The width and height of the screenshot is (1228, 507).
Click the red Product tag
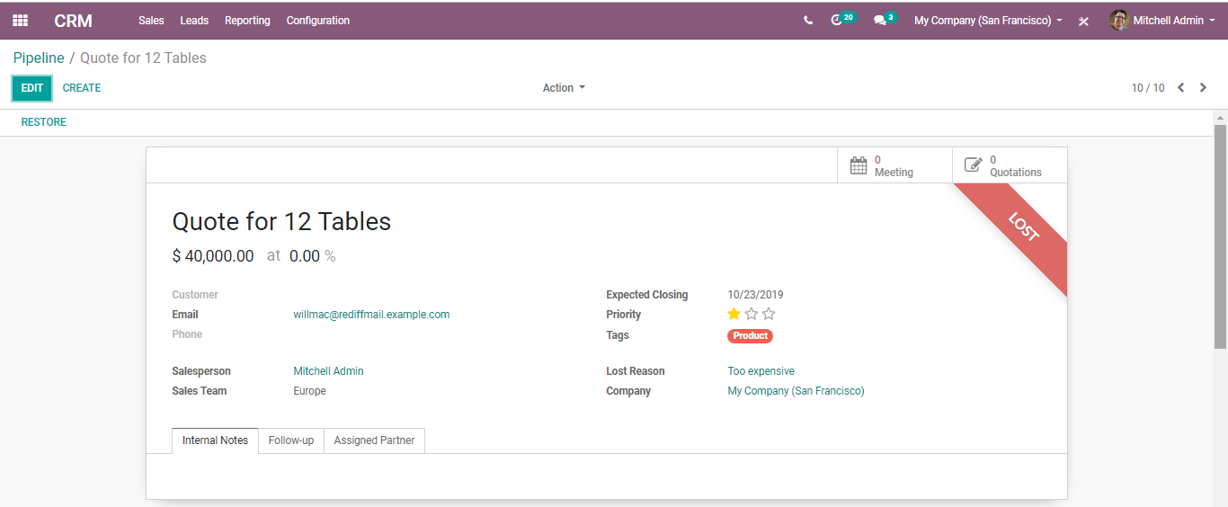click(750, 336)
